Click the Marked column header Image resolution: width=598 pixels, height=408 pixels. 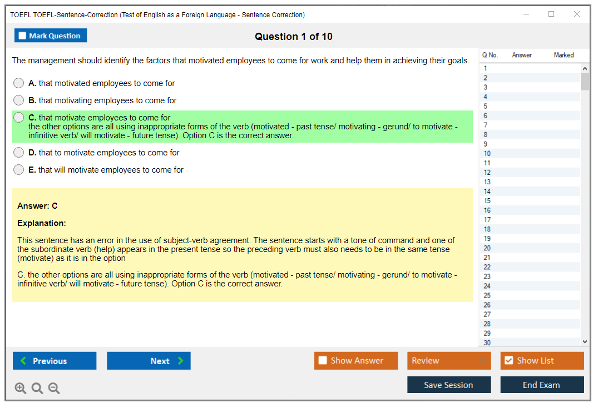point(564,55)
